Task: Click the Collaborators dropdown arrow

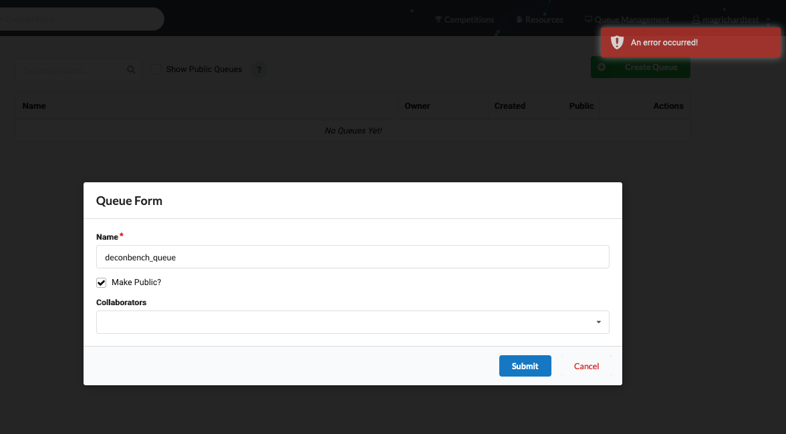Action: tap(598, 322)
